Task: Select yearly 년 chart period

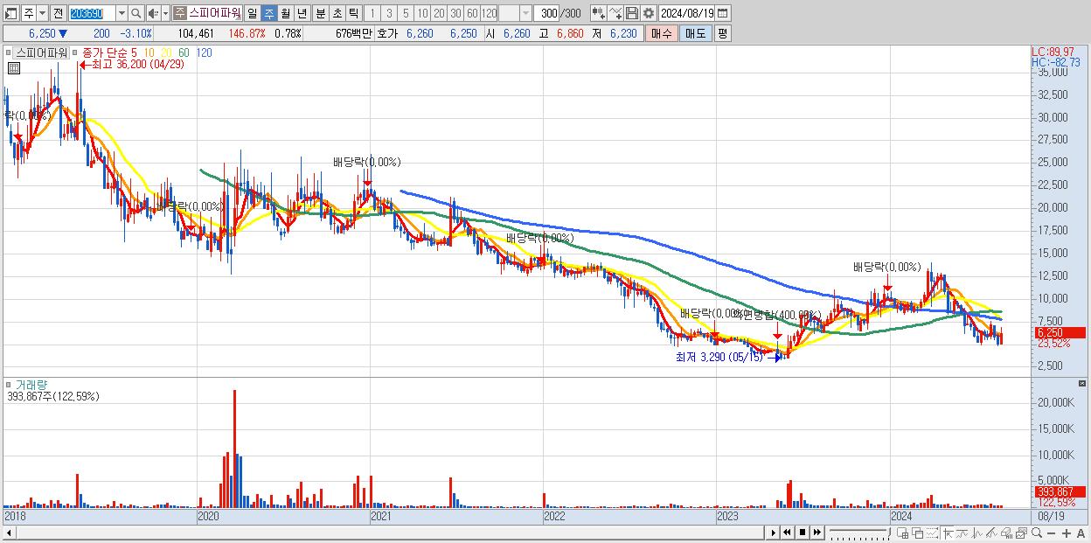Action: point(302,13)
